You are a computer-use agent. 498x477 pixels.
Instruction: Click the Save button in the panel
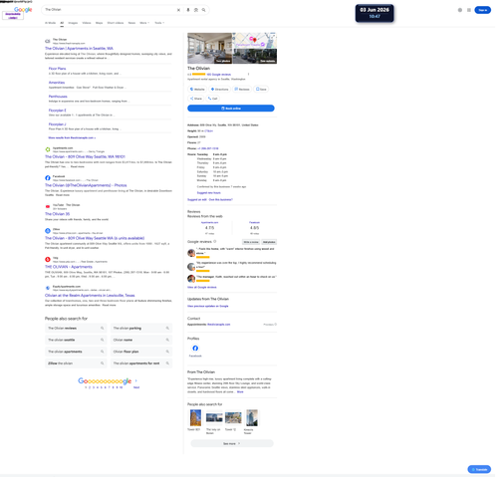click(x=261, y=89)
